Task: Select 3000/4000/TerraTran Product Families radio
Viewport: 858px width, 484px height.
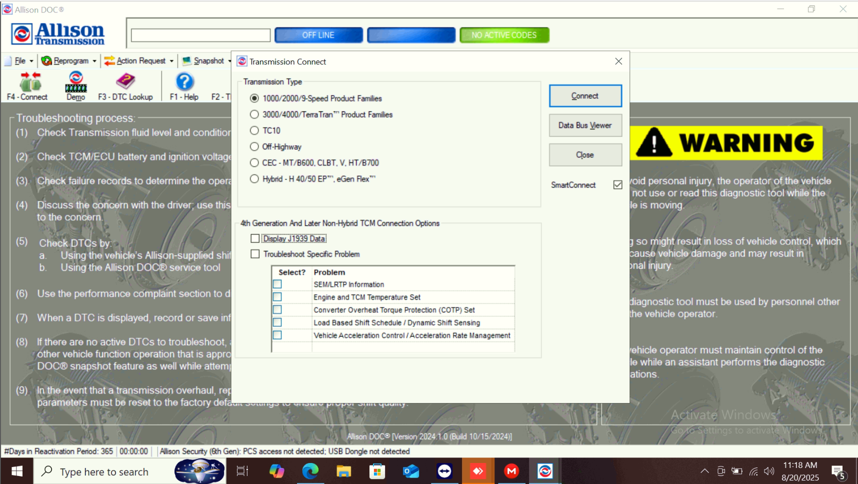Action: [x=254, y=114]
